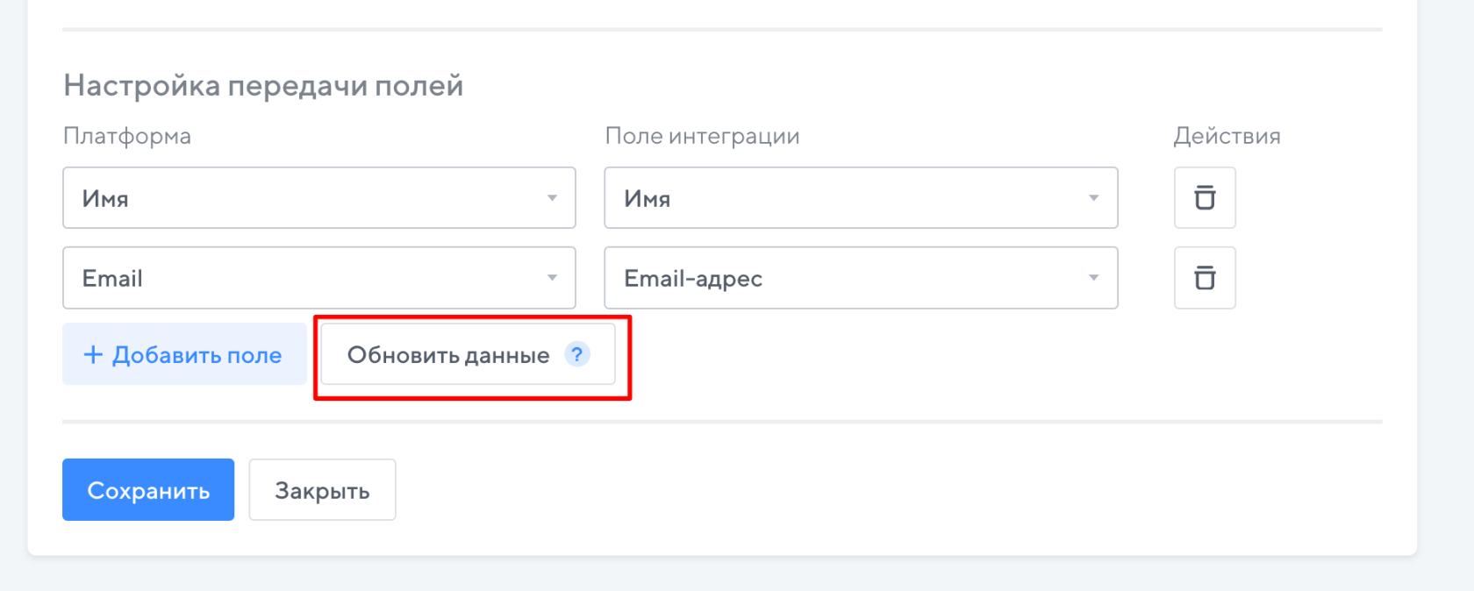Click the Платформа column label

pos(127,136)
